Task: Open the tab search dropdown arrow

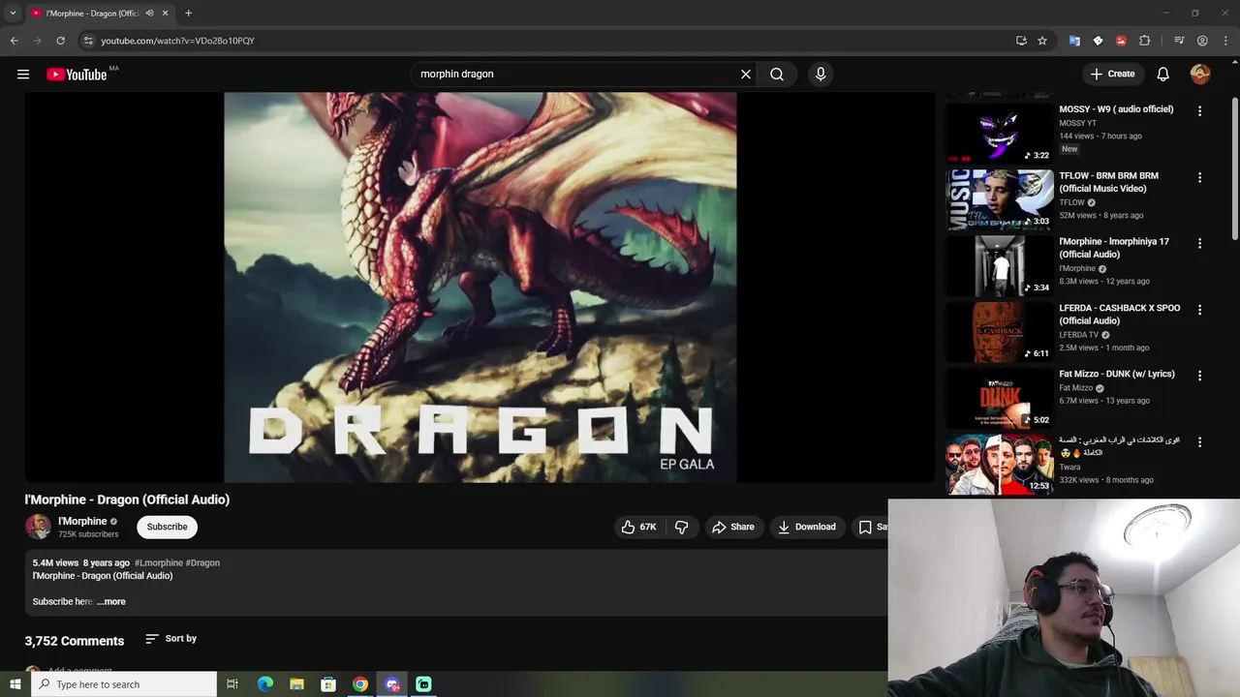Action: tap(13, 13)
